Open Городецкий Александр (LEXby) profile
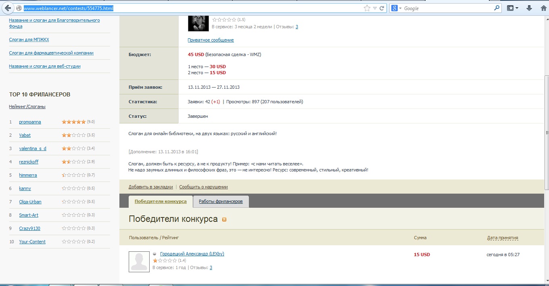 point(192,254)
